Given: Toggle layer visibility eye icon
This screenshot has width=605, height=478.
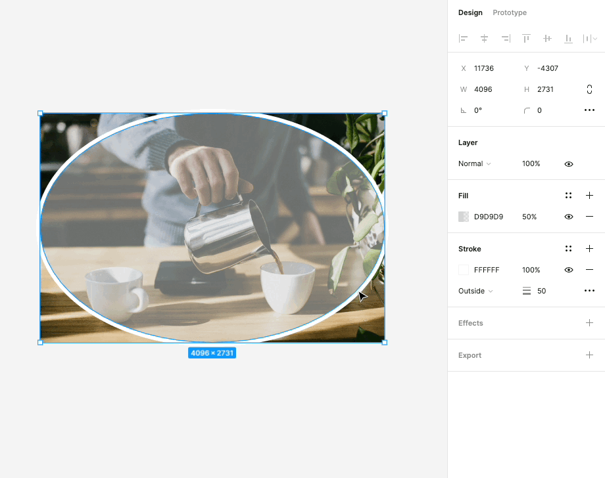Looking at the screenshot, I should pyautogui.click(x=569, y=164).
